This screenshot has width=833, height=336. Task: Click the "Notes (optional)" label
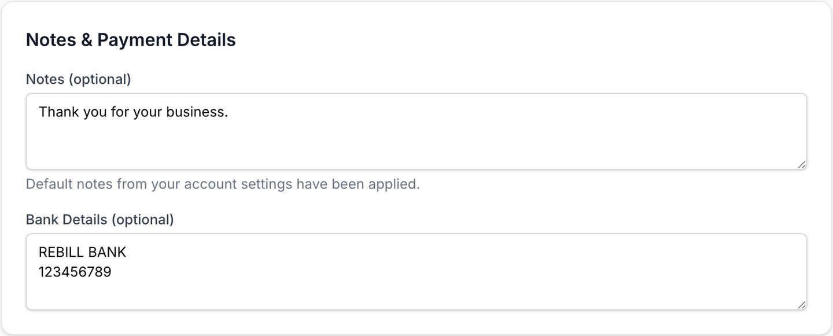(x=79, y=79)
